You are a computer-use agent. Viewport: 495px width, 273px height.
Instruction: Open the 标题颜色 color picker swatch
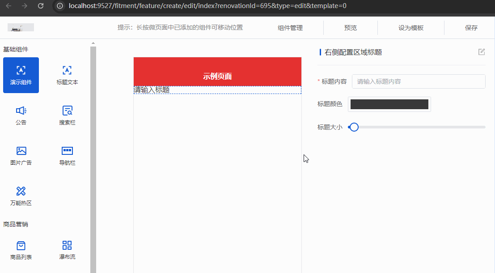(389, 104)
